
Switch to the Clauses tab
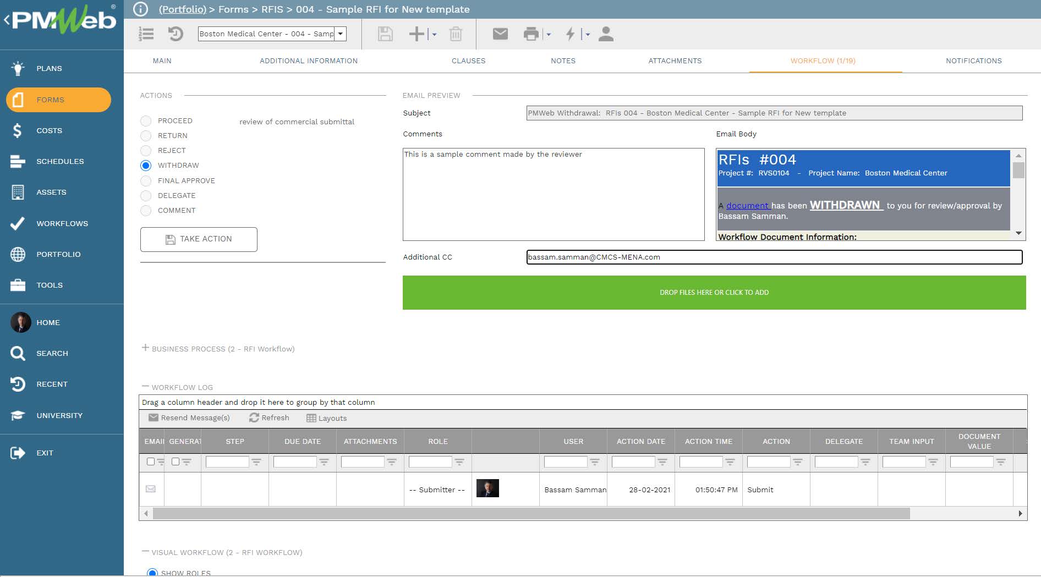(x=468, y=61)
